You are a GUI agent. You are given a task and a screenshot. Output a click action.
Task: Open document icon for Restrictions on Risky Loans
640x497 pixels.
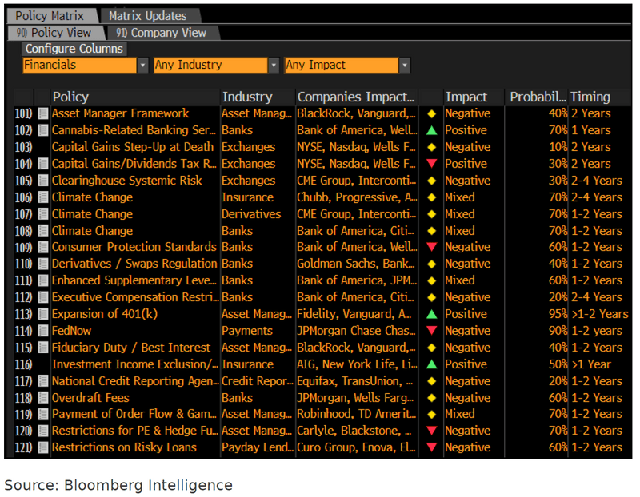[43, 447]
